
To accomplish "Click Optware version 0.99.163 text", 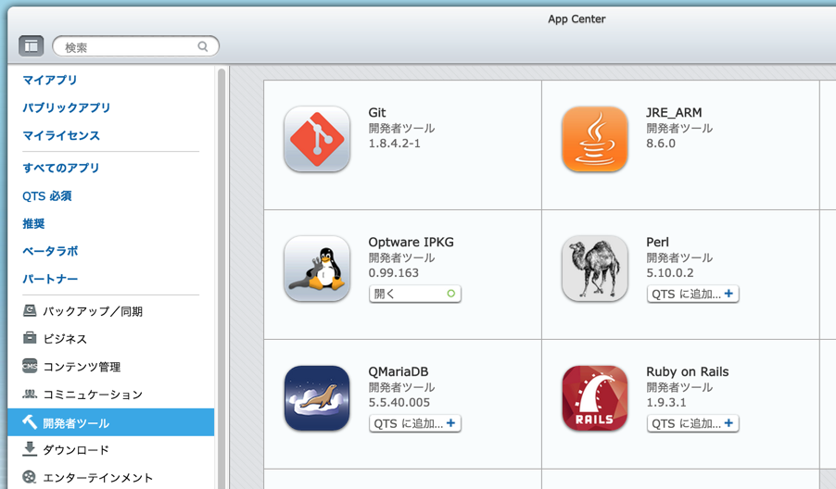I will (x=394, y=272).
